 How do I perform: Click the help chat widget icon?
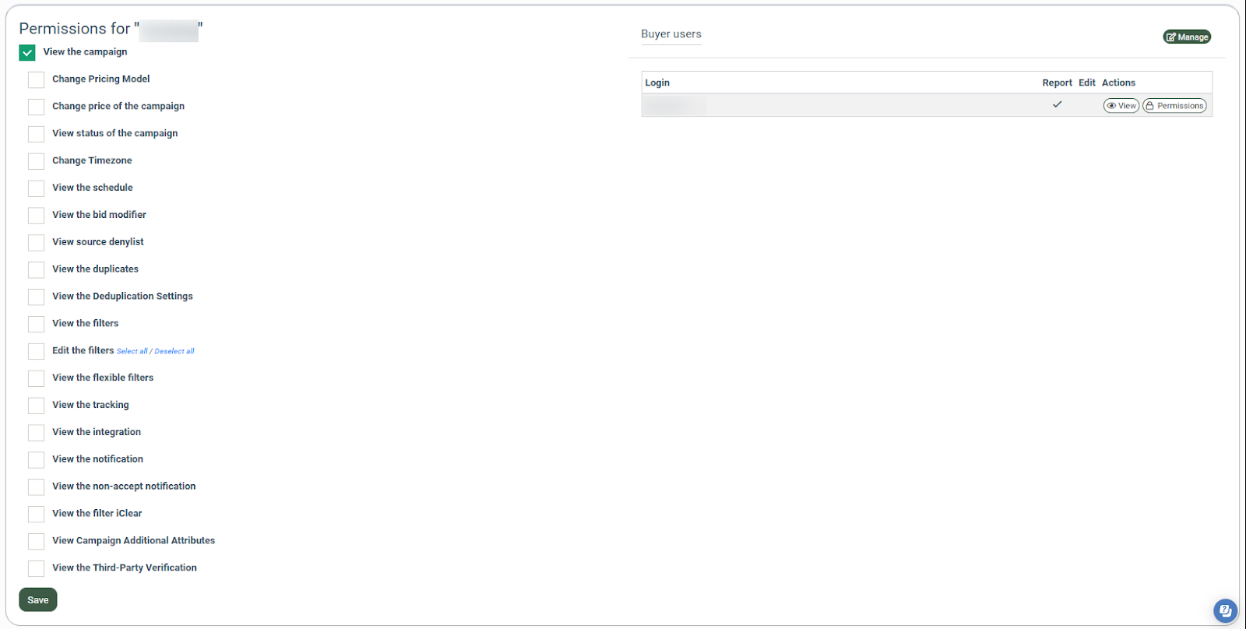point(1225,610)
